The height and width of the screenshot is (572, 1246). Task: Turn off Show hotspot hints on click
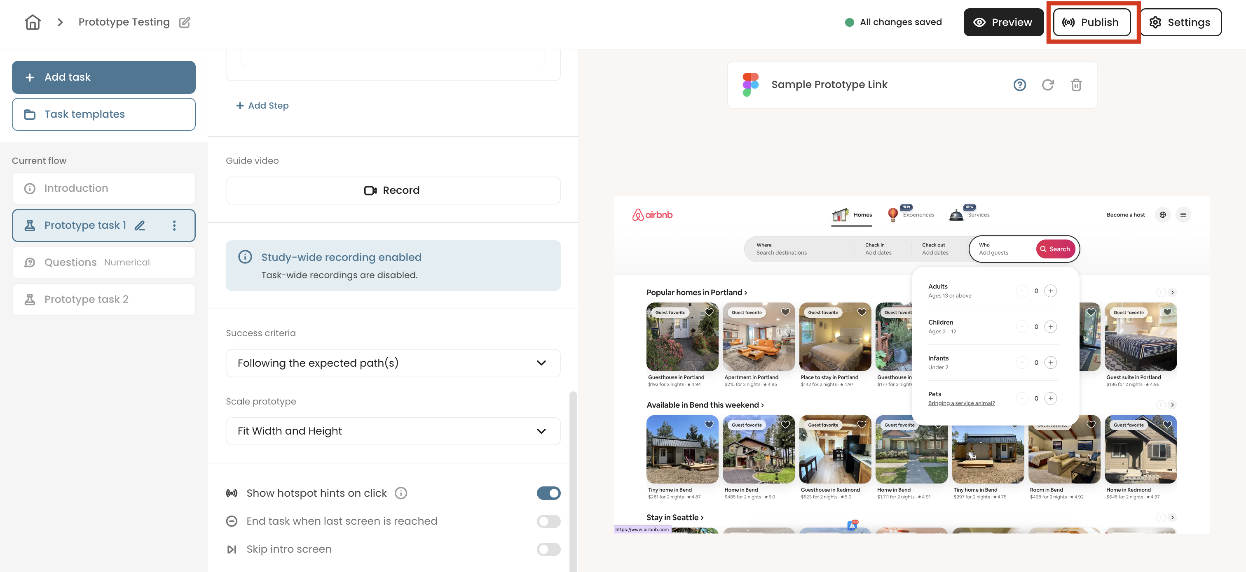(548, 493)
